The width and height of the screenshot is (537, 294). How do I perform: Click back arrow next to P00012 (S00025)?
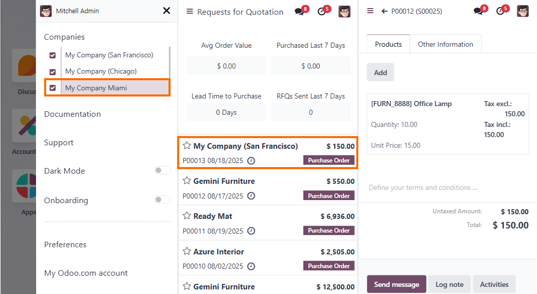384,11
